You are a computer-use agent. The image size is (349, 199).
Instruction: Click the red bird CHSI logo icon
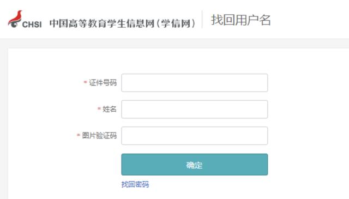(x=15, y=19)
